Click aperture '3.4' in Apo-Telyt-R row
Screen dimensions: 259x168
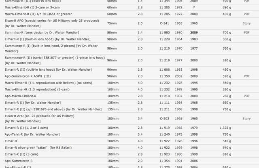coord(140,134)
